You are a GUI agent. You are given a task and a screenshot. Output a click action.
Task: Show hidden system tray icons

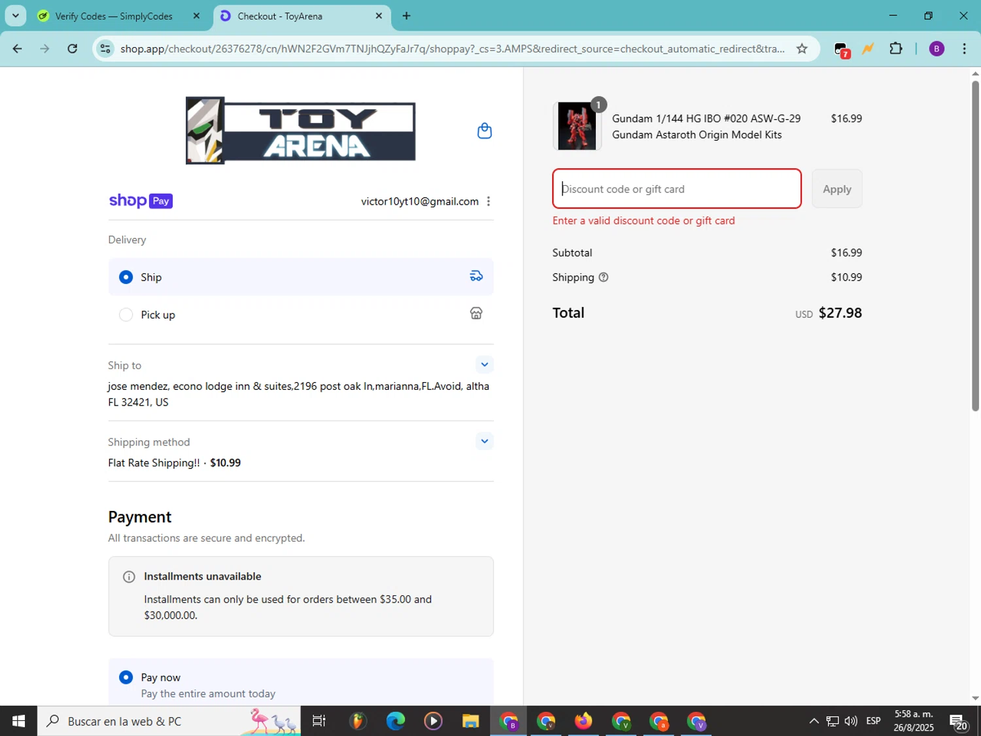814,721
